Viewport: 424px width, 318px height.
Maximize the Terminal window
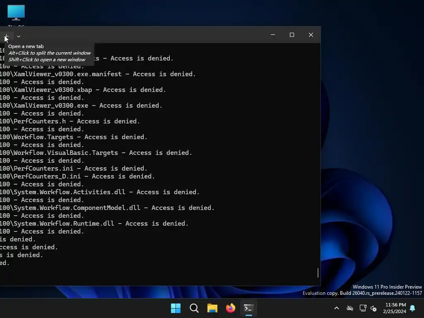pos(292,35)
